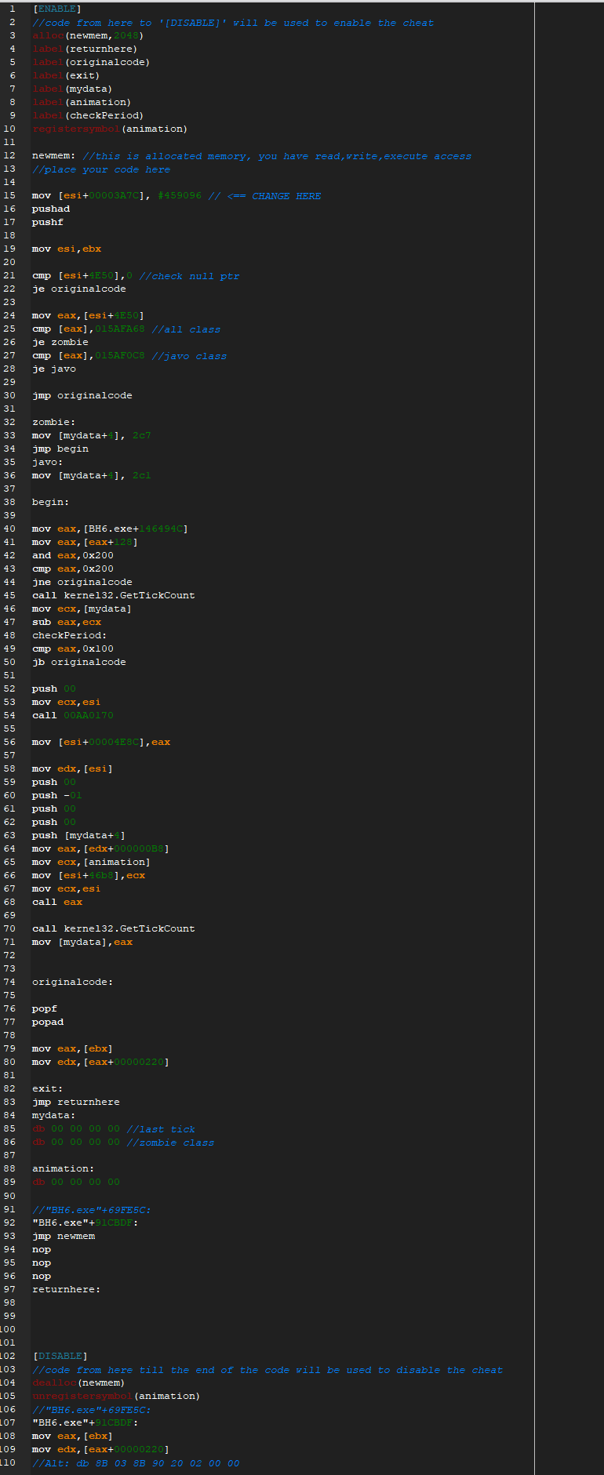Click the 'je zombie' instruction

point(60,343)
